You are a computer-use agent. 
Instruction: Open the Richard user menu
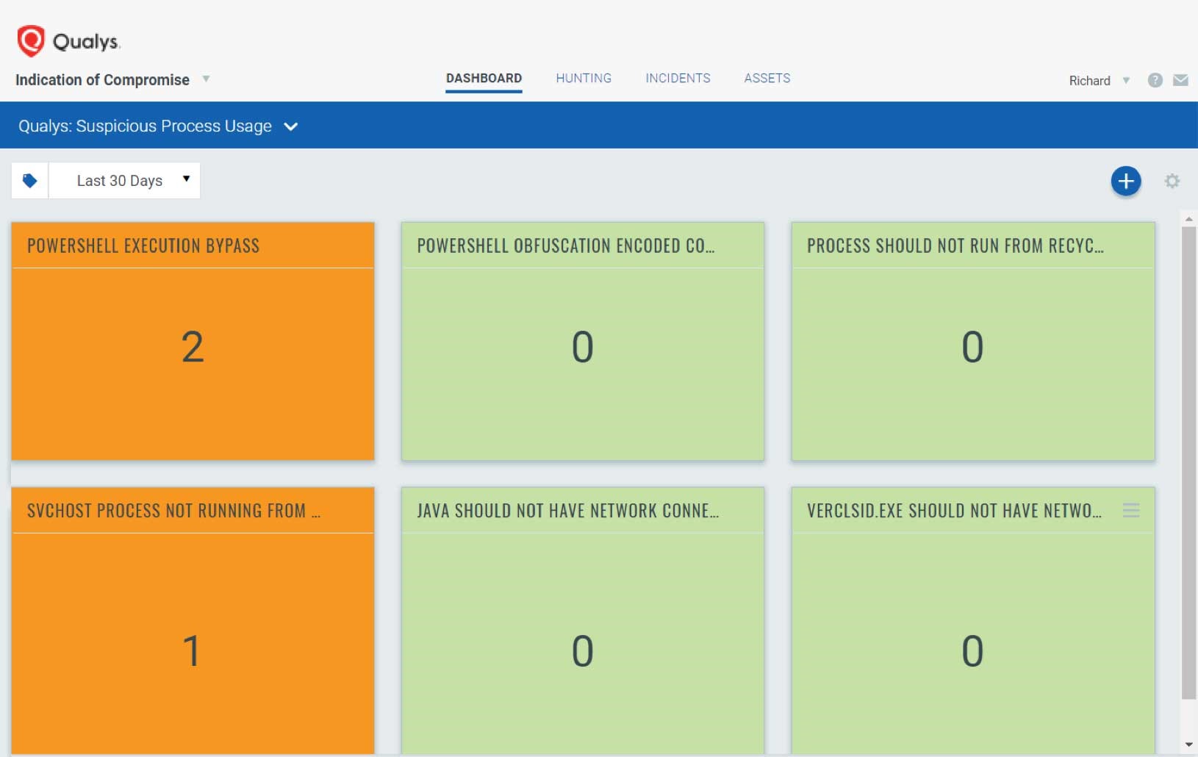(1099, 81)
